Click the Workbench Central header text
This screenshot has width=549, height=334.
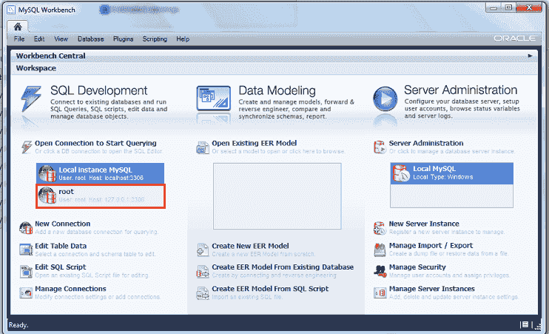coord(51,56)
